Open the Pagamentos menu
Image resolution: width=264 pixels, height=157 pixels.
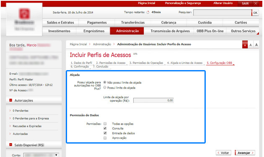coord(97,23)
